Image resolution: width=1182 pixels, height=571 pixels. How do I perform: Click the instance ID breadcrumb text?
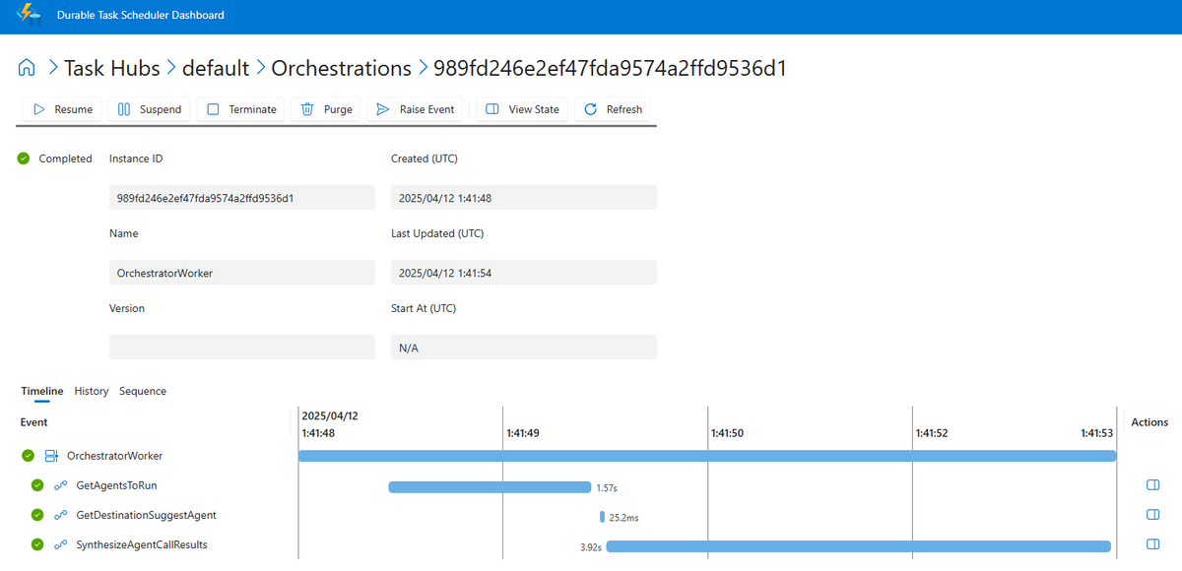[x=610, y=68]
